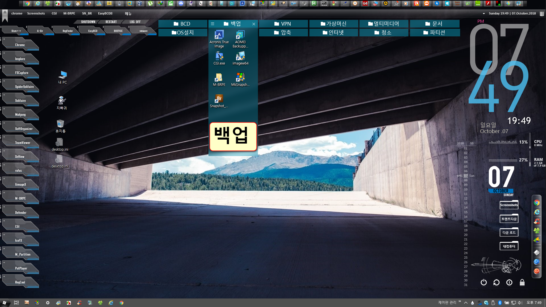Expand the BCD folder group
This screenshot has height=307, width=546.
pos(183,24)
